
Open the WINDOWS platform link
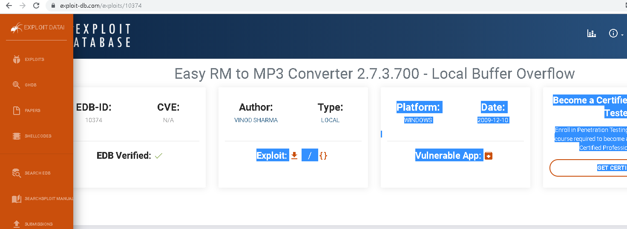[x=418, y=120]
